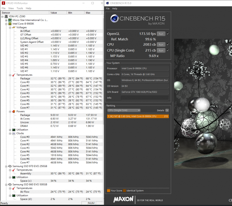Open HWMonitor Help menu
This screenshot has height=206, width=232.
(28, 8)
